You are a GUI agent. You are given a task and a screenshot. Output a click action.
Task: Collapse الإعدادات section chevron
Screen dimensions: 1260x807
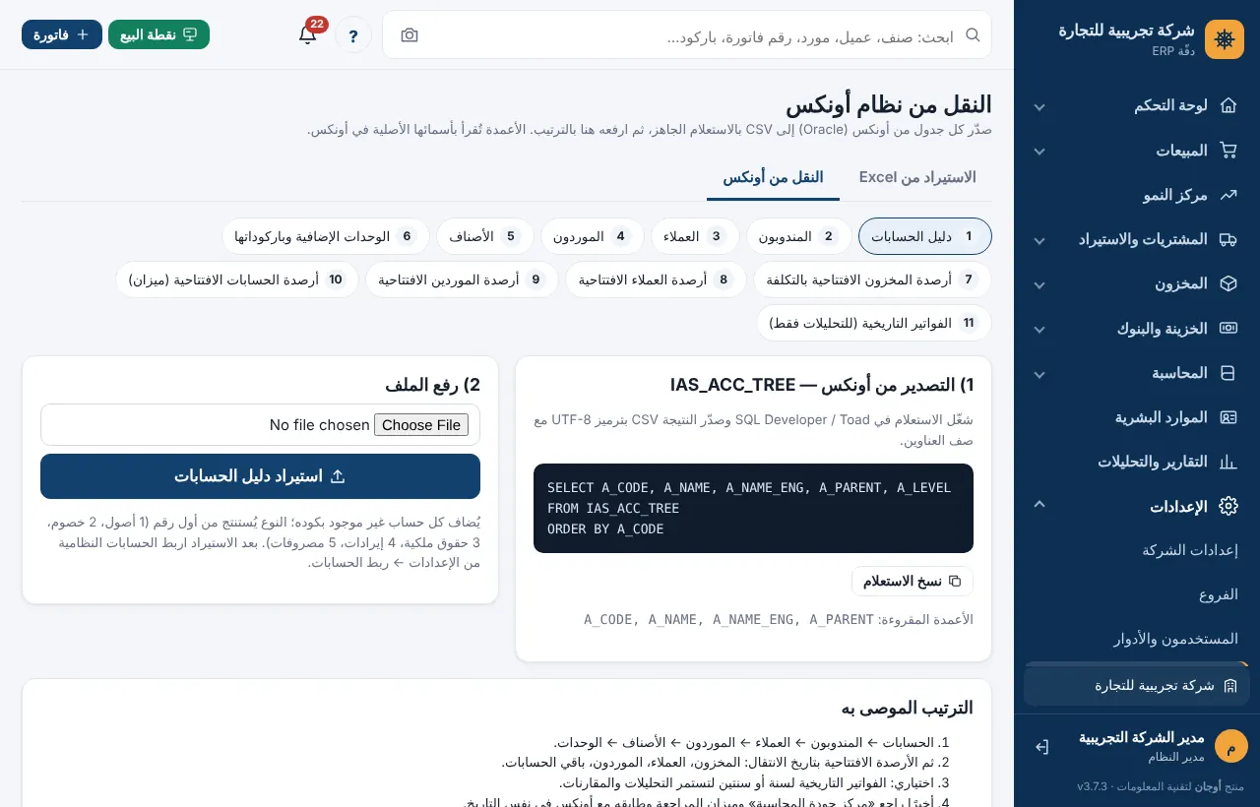1039,504
